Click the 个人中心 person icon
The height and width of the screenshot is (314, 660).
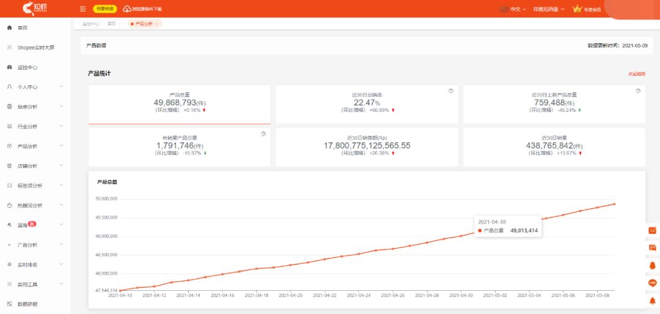(9, 87)
